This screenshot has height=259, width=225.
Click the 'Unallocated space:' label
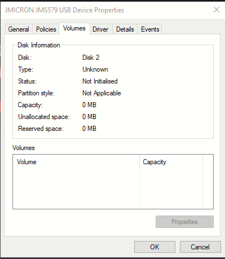pyautogui.click(x=44, y=117)
